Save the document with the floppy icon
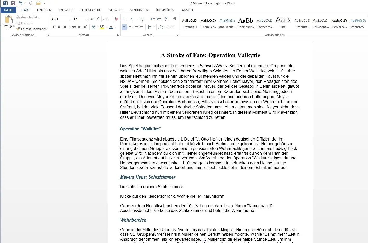 point(13,3)
